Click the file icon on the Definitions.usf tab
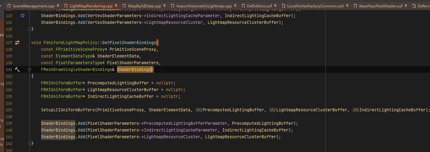The height and width of the screenshot is (152, 430). coord(243,6)
